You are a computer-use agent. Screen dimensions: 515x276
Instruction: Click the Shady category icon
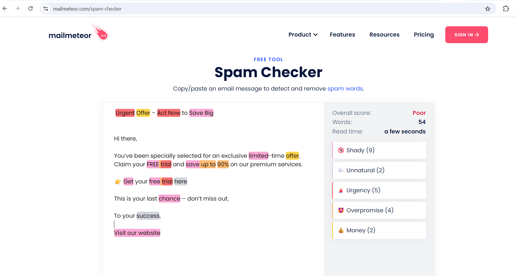[341, 150]
